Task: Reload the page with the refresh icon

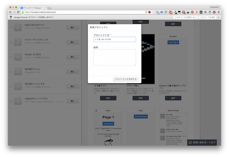Action: coord(18,12)
